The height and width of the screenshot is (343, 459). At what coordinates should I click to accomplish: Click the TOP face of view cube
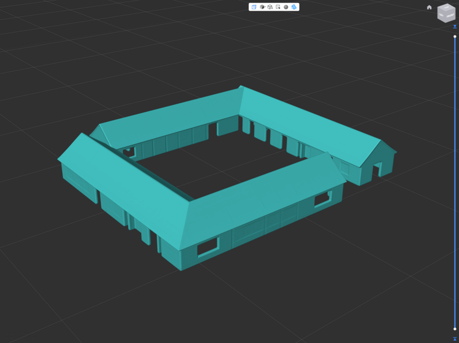tap(446, 7)
